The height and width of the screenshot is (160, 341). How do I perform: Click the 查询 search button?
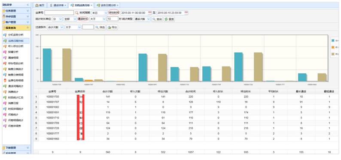point(157,19)
